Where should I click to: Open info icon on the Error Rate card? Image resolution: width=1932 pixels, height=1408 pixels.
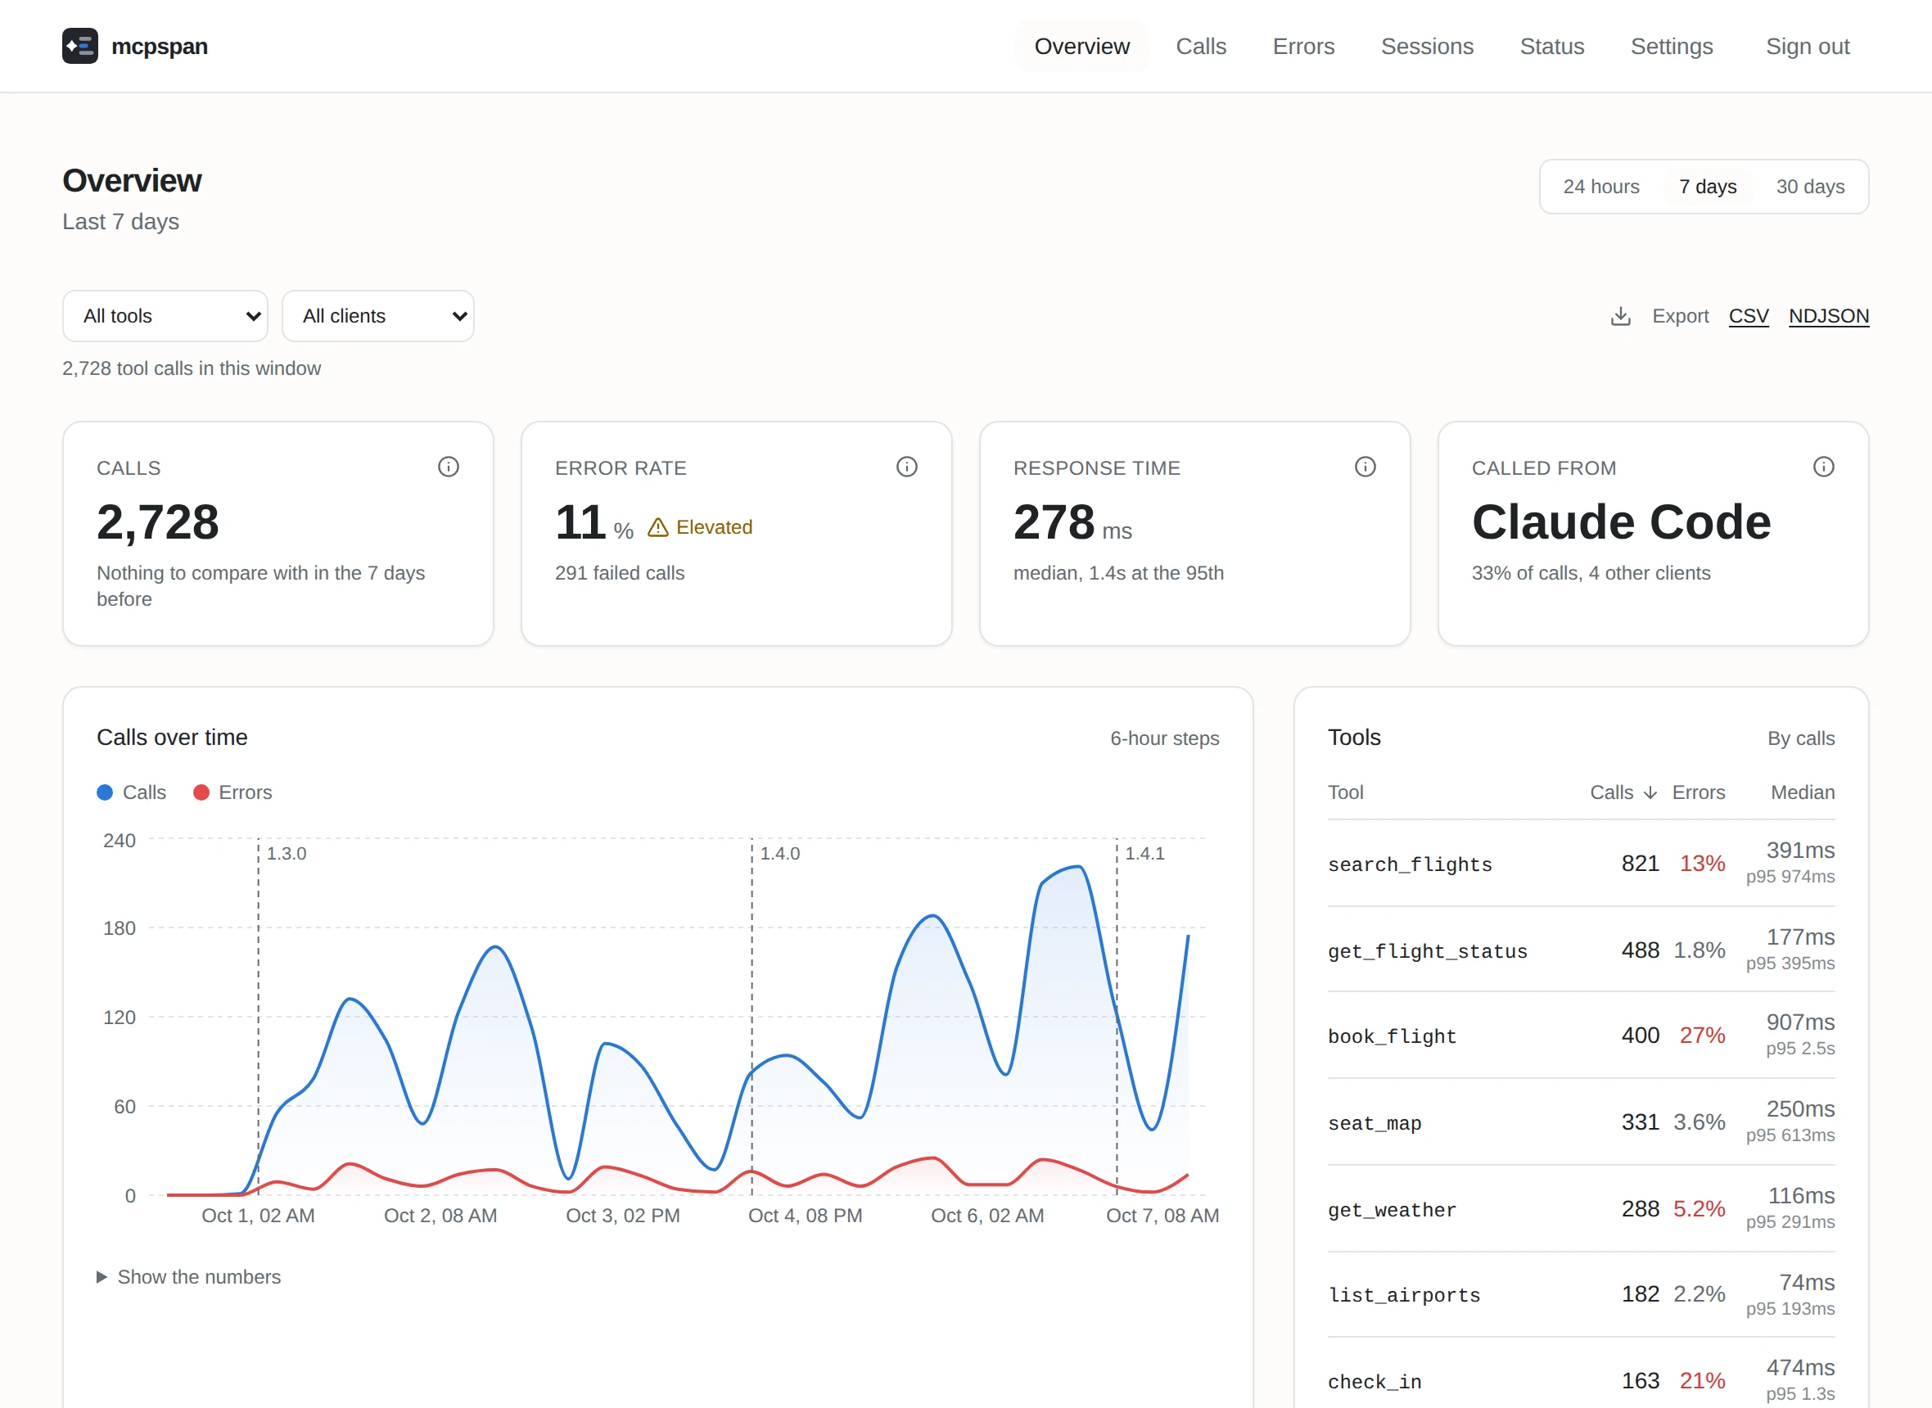(x=907, y=467)
